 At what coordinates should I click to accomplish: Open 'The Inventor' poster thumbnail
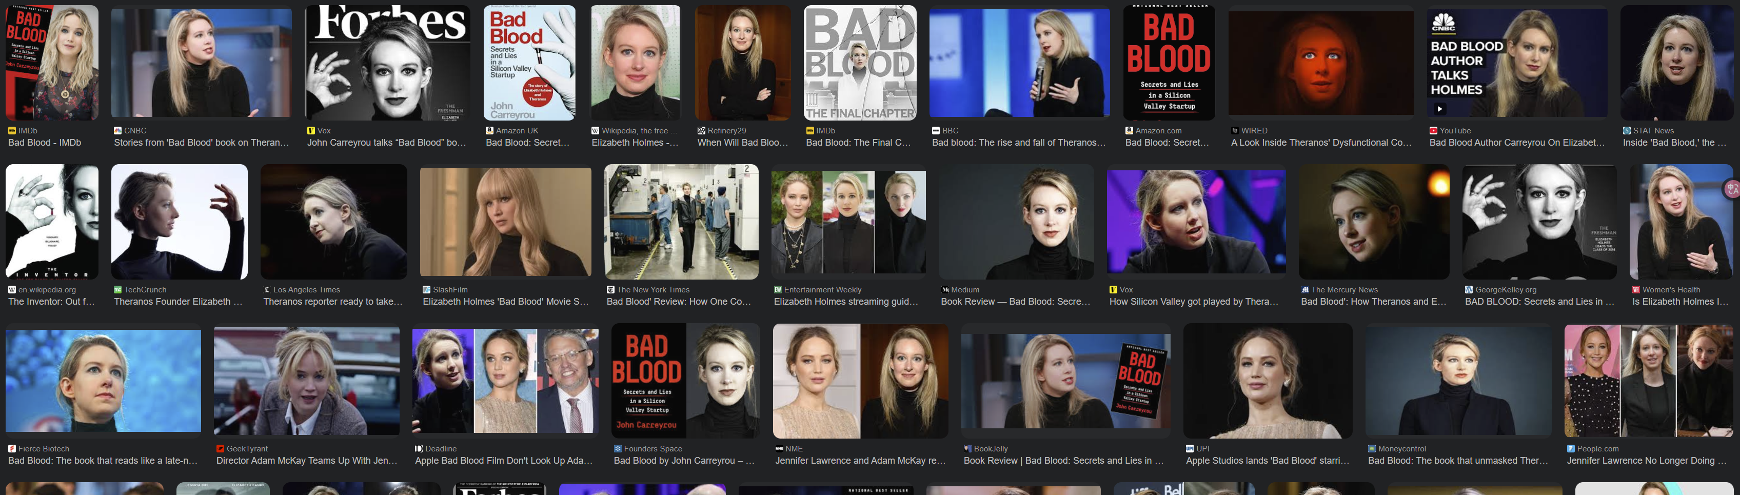tap(52, 222)
